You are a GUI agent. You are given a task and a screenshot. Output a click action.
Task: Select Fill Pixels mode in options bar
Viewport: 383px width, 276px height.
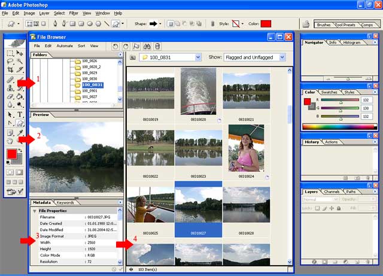[43, 24]
